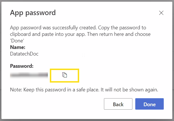Screen dimensions: 174x121
Task: Click the App password dialog title
Action: click(x=33, y=13)
